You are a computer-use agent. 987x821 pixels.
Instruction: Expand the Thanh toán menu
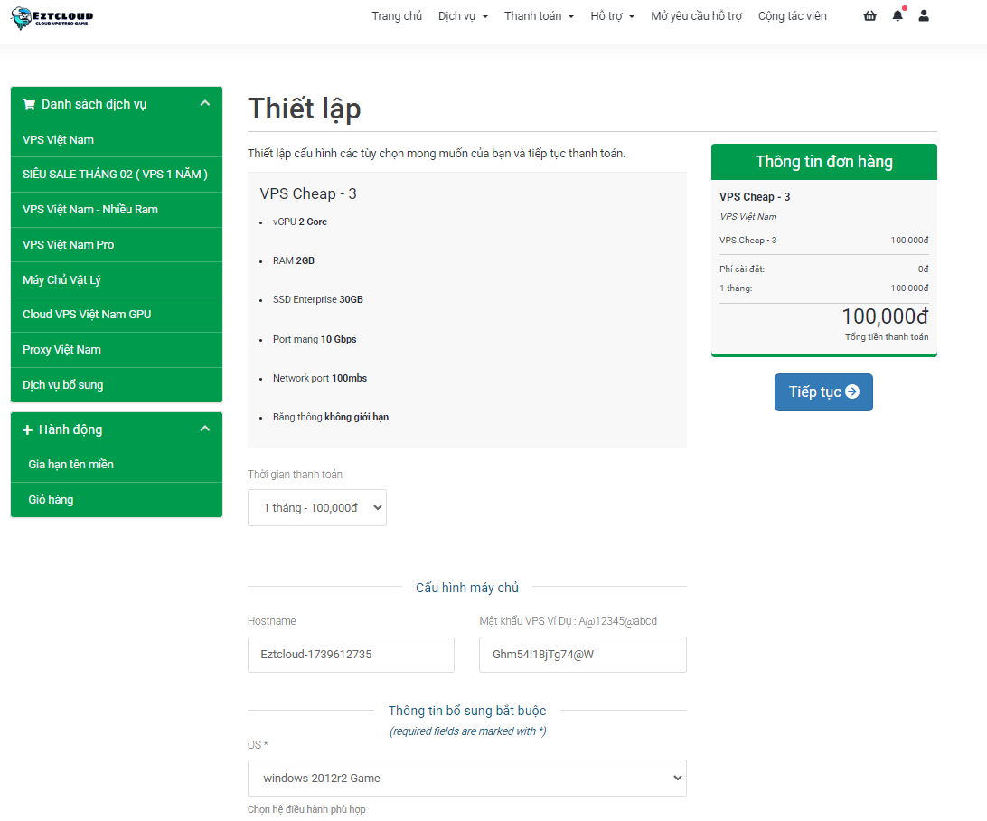pyautogui.click(x=539, y=16)
